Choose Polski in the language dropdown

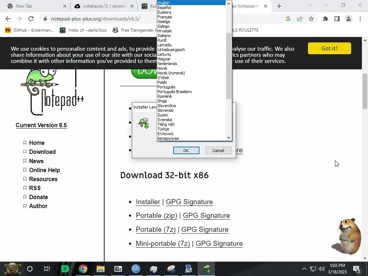(x=191, y=82)
